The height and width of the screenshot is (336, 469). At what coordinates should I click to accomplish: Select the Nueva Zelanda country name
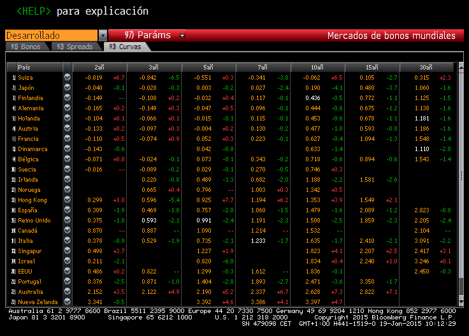38,302
